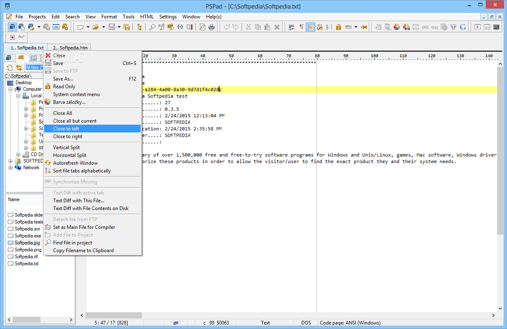Expand the Network tree node
Screen dimensions: 507x329
pyautogui.click(x=11, y=168)
